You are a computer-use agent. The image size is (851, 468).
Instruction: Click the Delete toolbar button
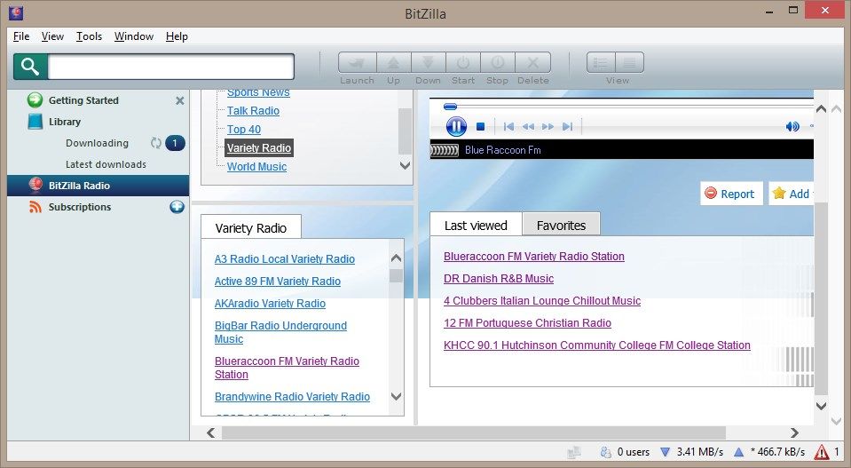tap(533, 63)
